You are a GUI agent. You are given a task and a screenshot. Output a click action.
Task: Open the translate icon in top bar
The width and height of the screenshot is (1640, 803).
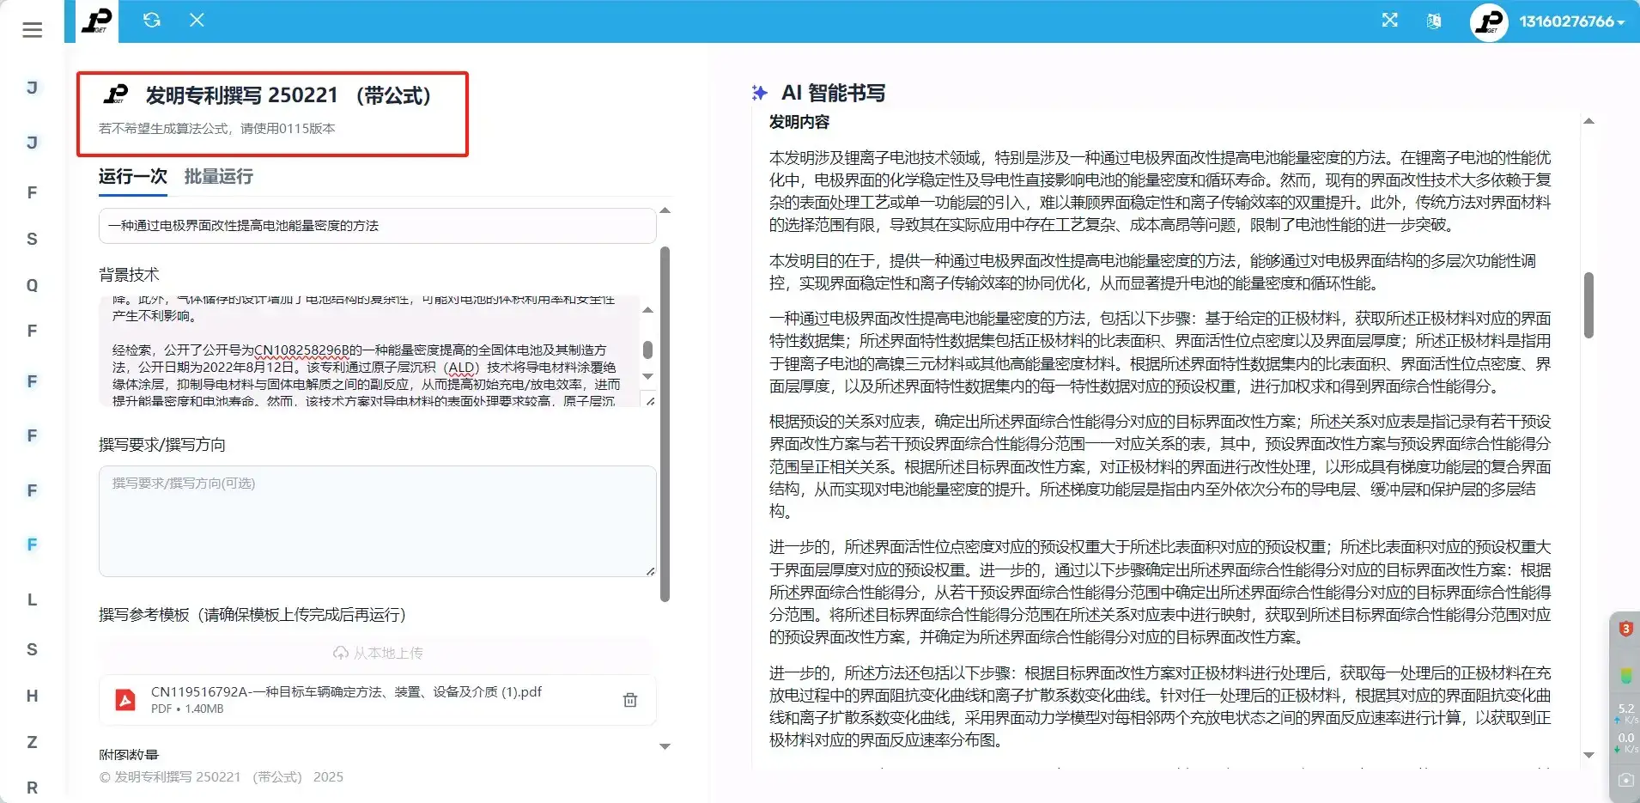(x=1434, y=21)
